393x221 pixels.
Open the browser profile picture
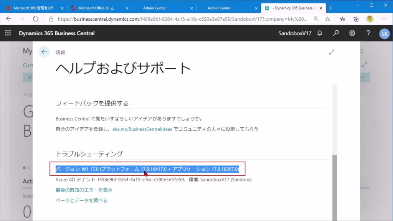click(x=370, y=19)
